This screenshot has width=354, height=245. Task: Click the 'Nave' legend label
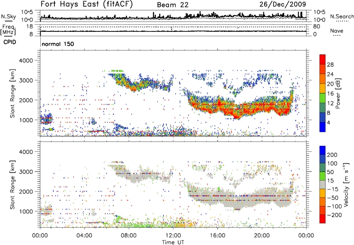337,31
